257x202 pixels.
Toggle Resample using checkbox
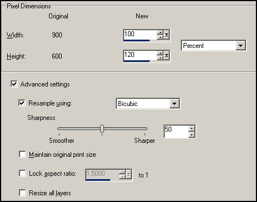(x=22, y=103)
